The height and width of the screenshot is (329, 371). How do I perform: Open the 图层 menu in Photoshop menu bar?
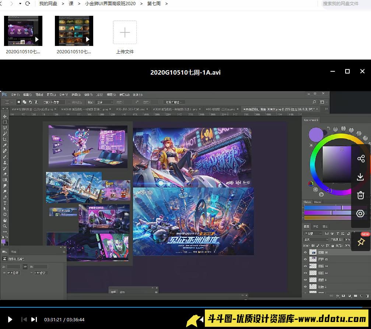51,94
